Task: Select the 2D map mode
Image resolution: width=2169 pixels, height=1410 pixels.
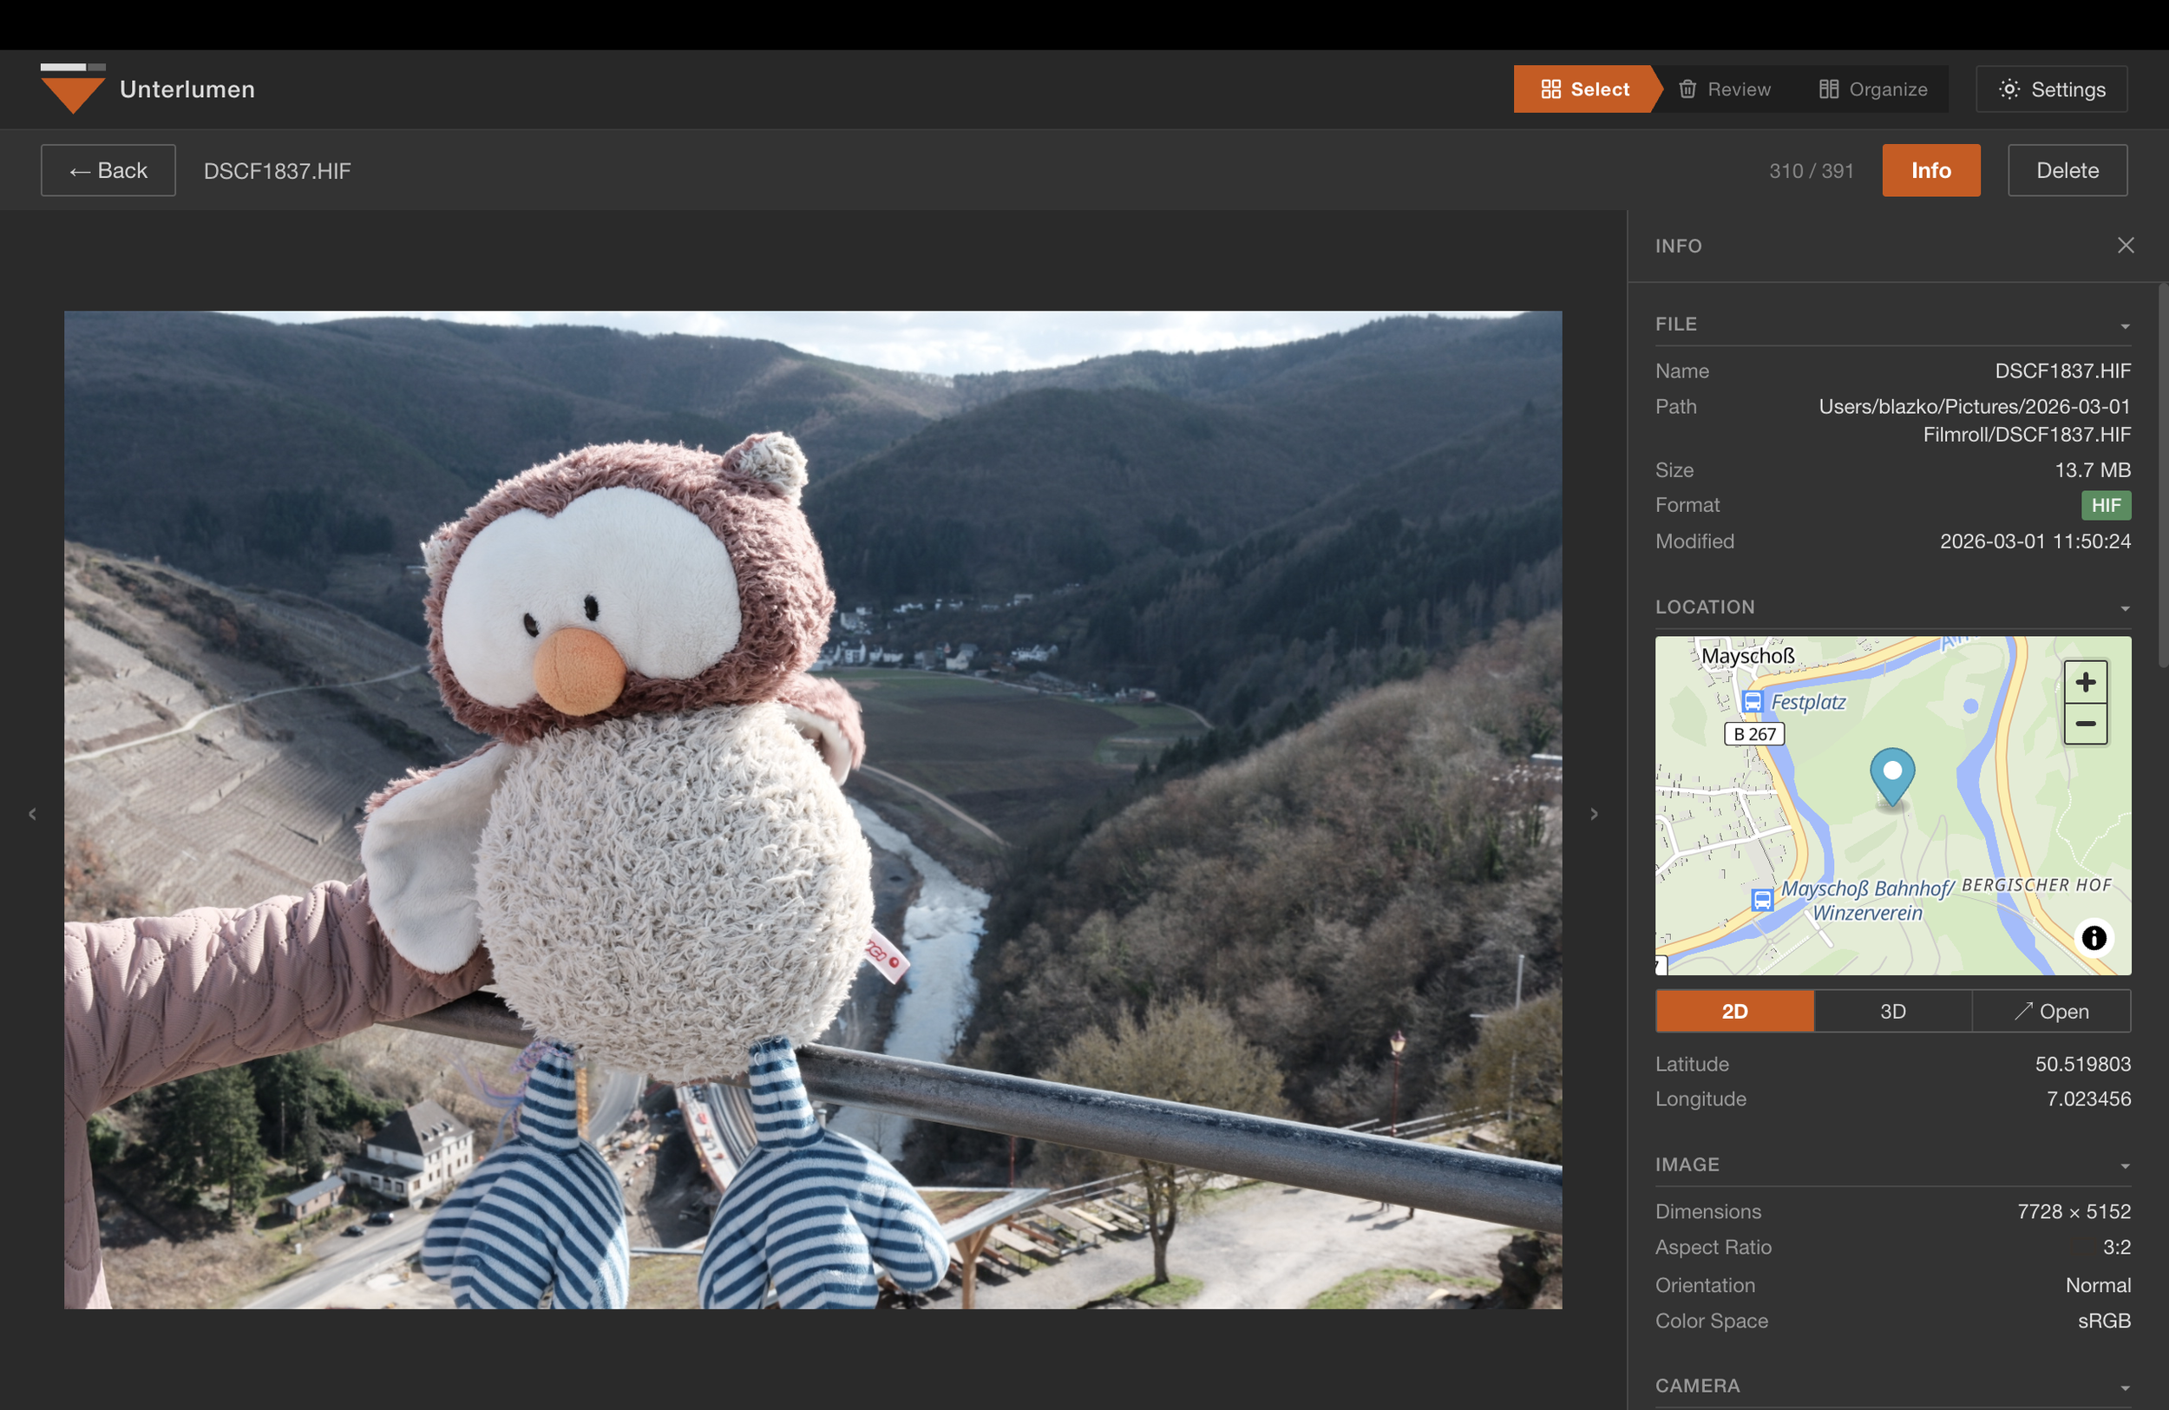Action: [x=1733, y=1011]
